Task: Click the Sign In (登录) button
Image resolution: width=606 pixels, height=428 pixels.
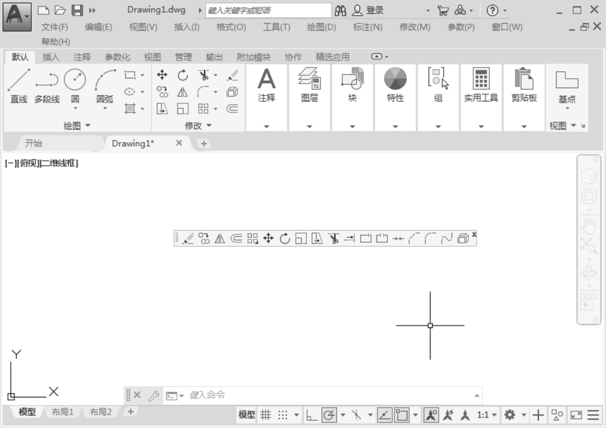Action: [369, 10]
